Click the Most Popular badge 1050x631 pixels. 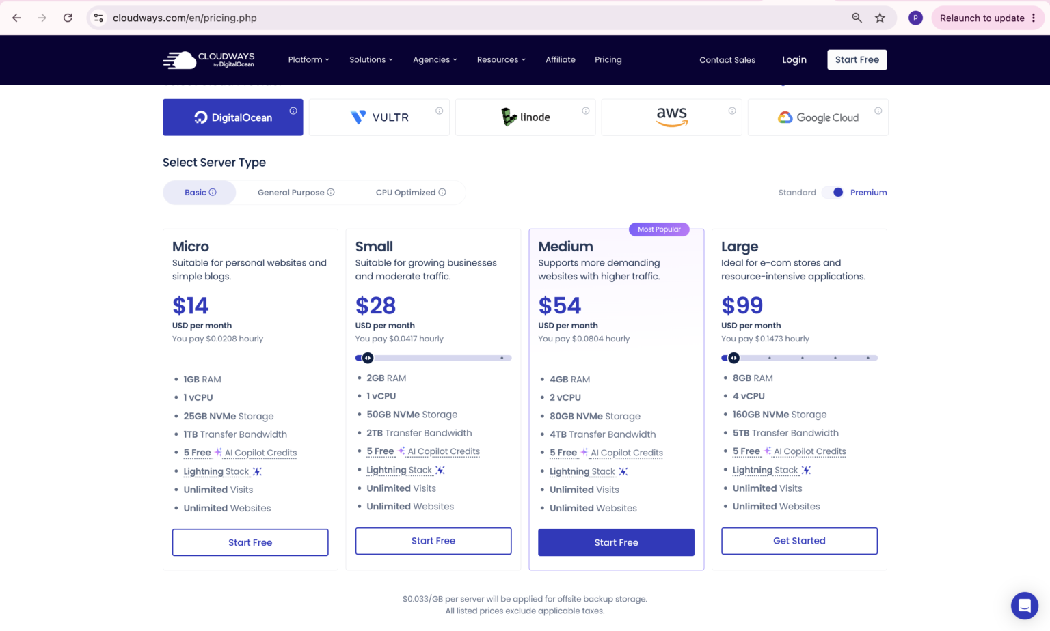tap(659, 229)
